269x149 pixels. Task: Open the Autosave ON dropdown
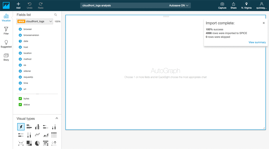point(179,5)
